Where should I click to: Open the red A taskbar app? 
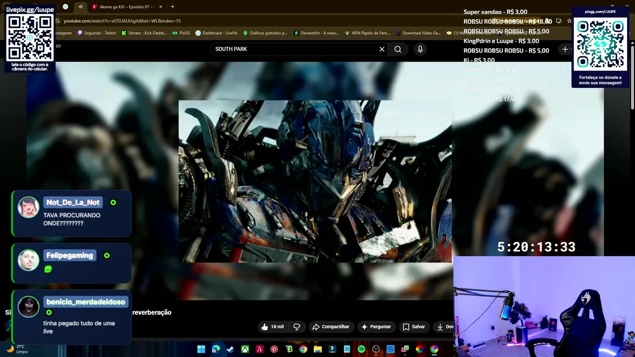coord(259,349)
